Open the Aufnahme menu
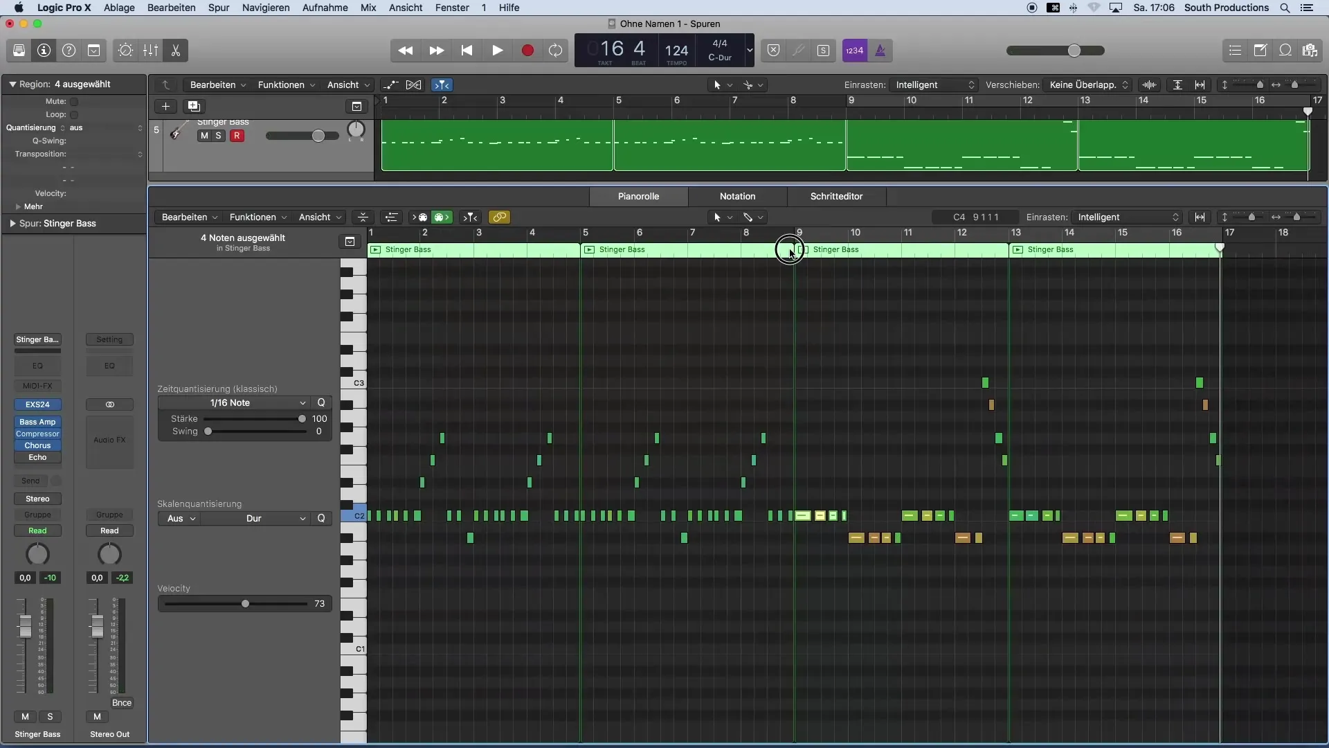This screenshot has height=748, width=1329. tap(325, 8)
